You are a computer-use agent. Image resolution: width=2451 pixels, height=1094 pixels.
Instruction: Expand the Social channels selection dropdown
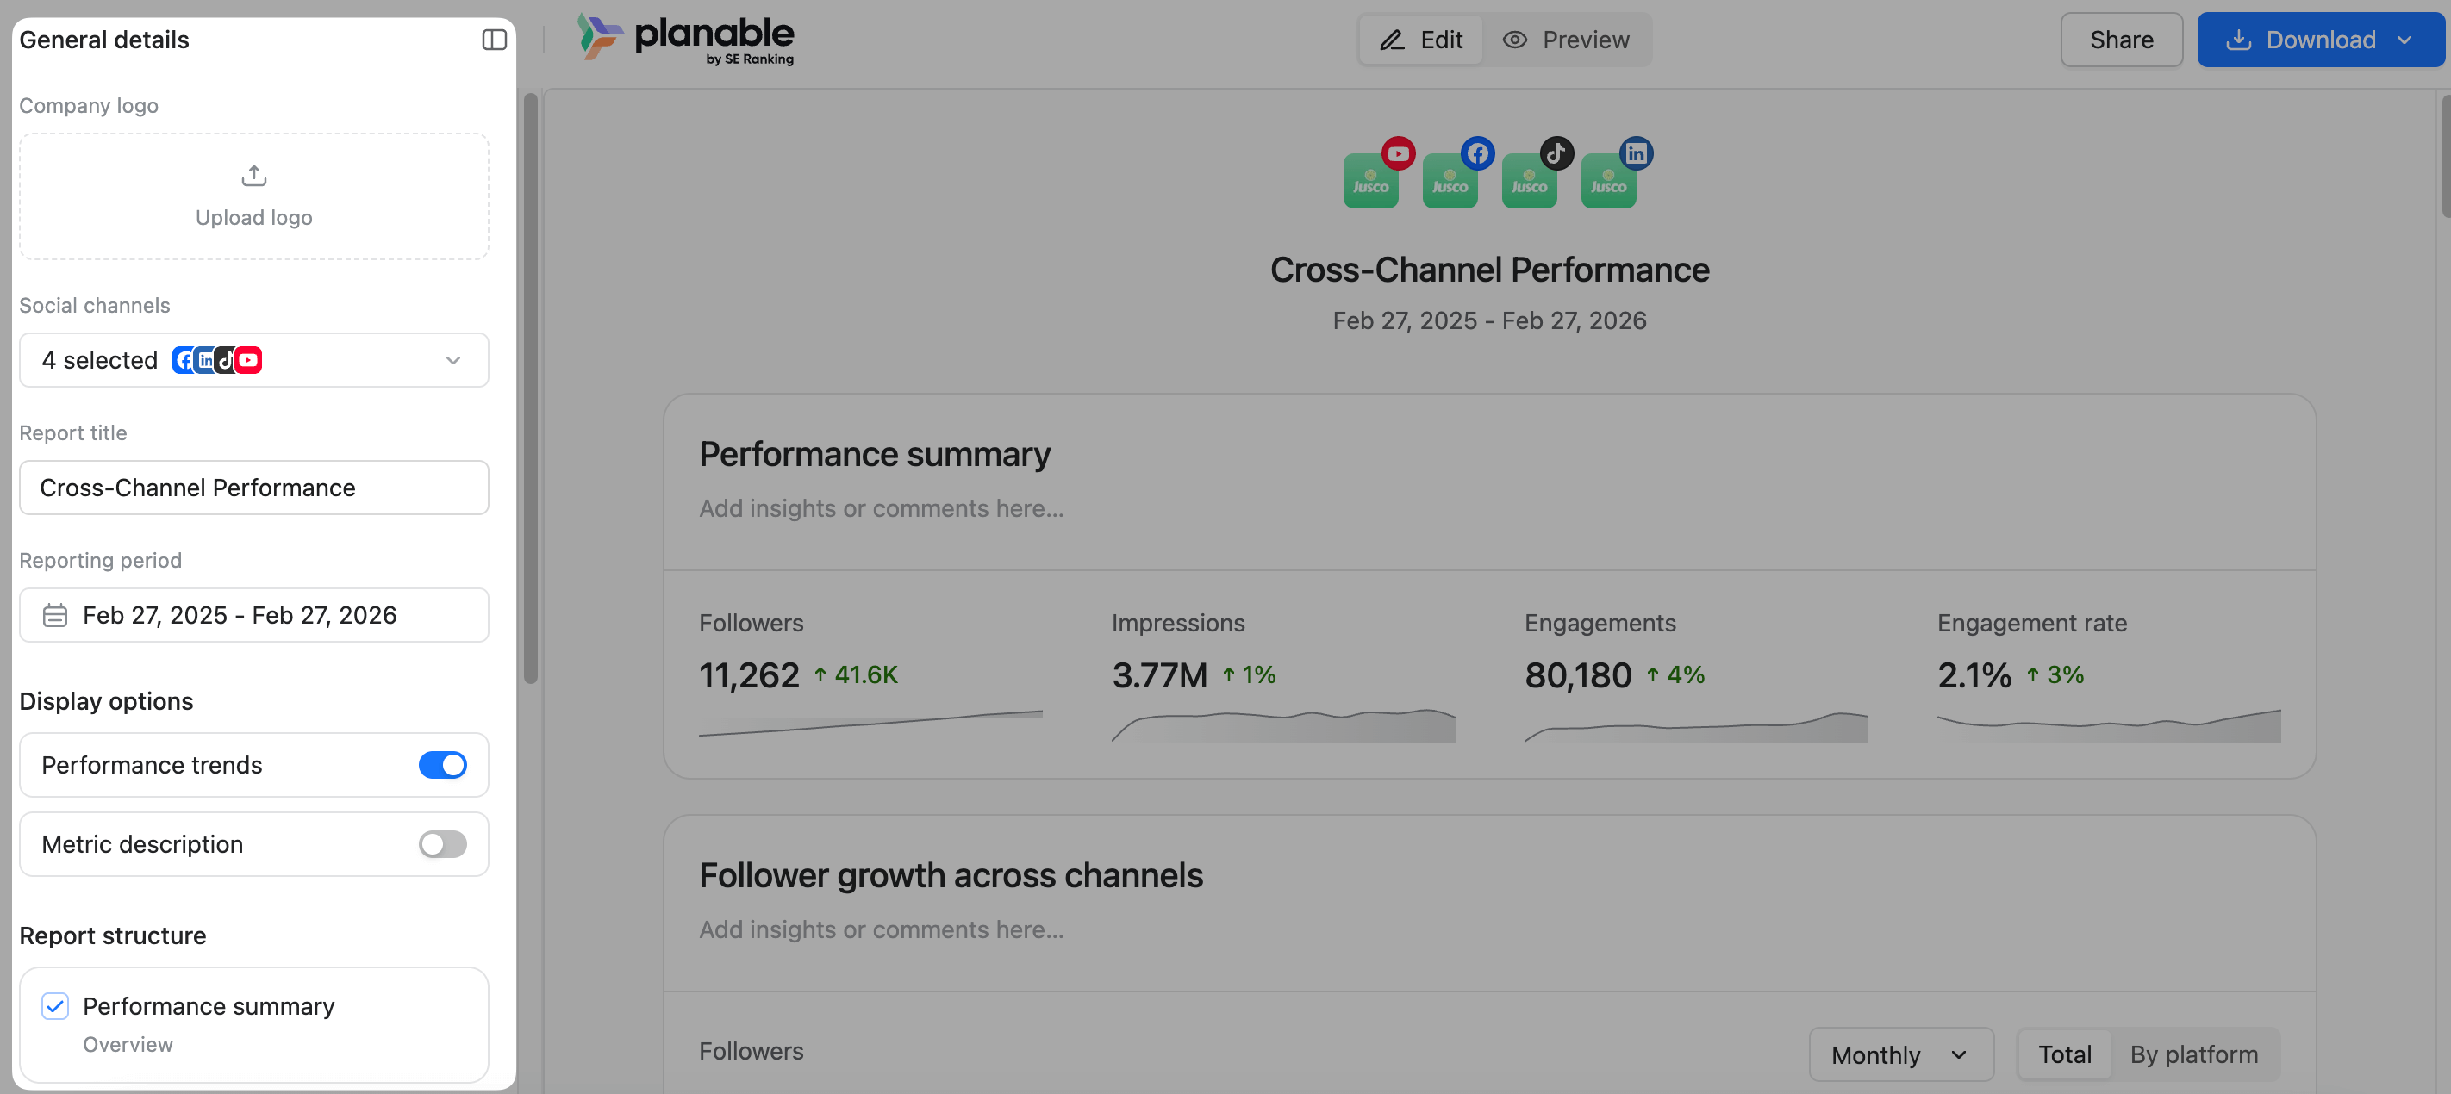click(452, 361)
